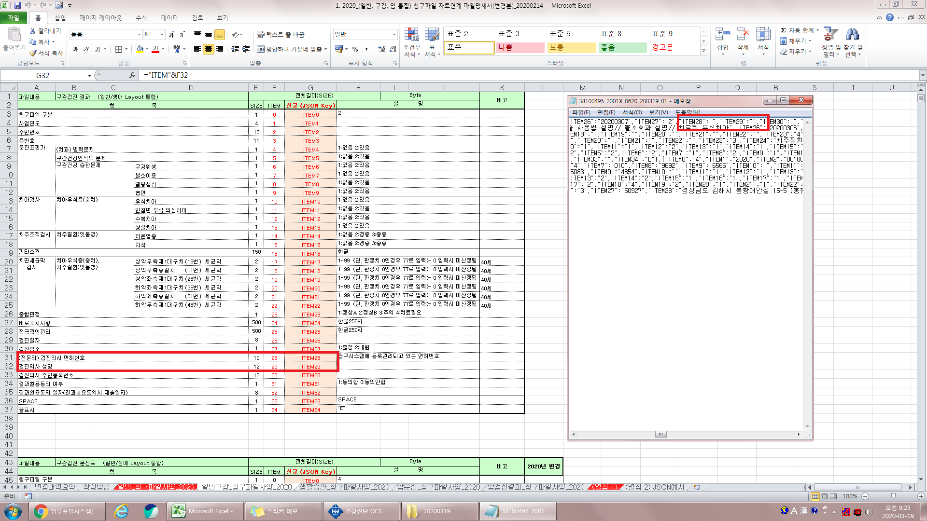
Task: Open Notepad's Format menu
Action: pyautogui.click(x=632, y=112)
